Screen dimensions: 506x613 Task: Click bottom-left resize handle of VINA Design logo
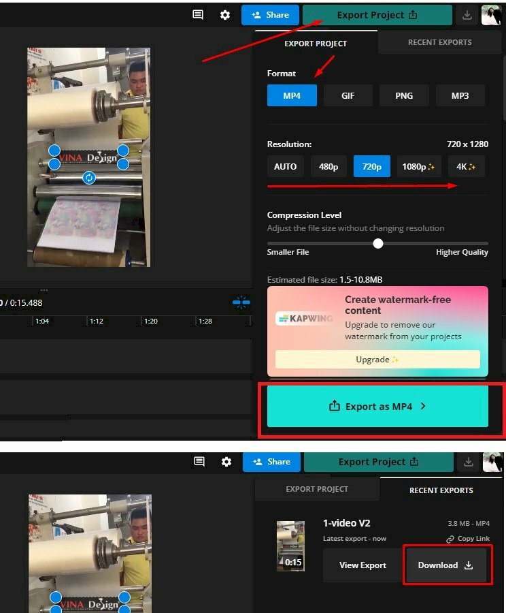click(x=54, y=164)
